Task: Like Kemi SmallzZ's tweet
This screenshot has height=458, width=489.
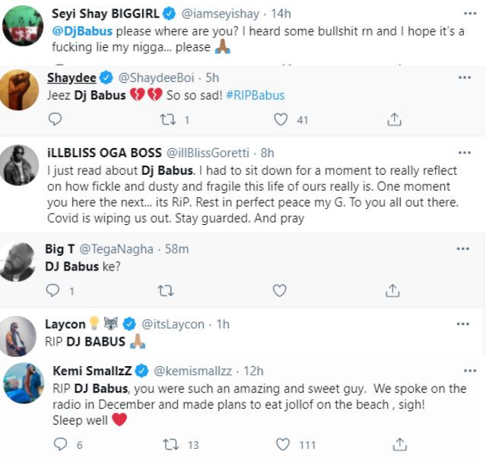Action: [282, 444]
